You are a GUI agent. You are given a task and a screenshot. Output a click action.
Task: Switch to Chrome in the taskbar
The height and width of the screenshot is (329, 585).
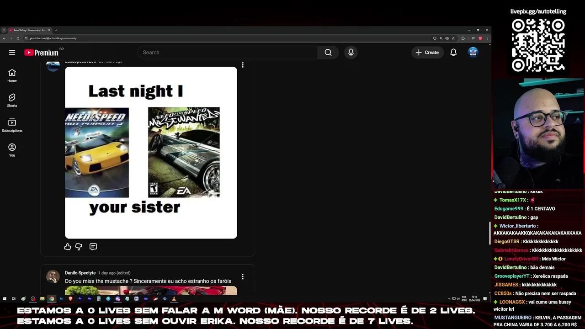pyautogui.click(x=52, y=298)
